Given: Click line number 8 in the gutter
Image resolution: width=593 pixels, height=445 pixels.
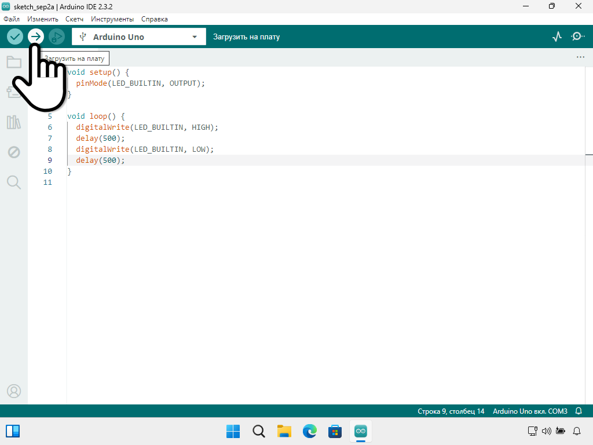Looking at the screenshot, I should [x=50, y=149].
